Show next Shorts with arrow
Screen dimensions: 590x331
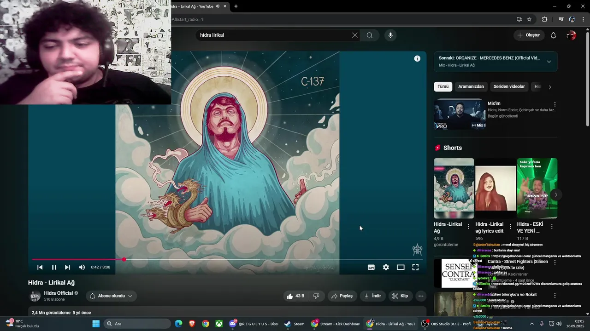[x=556, y=194]
